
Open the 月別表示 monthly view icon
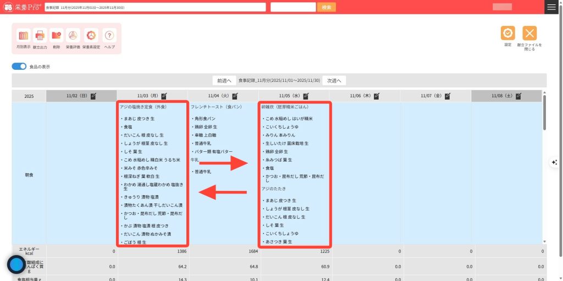(x=23, y=36)
